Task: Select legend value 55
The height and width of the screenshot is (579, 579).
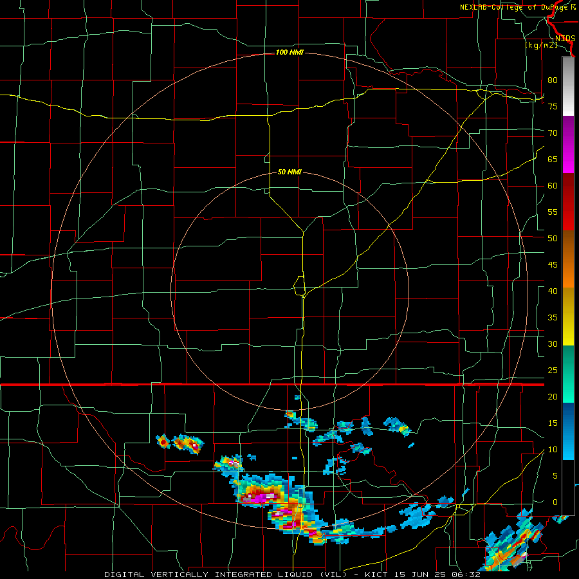Action: pyautogui.click(x=553, y=212)
